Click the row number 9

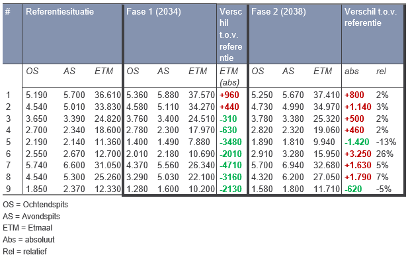[x=9, y=189]
